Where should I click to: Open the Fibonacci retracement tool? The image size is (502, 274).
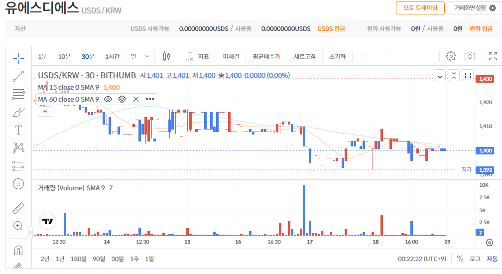[18, 94]
